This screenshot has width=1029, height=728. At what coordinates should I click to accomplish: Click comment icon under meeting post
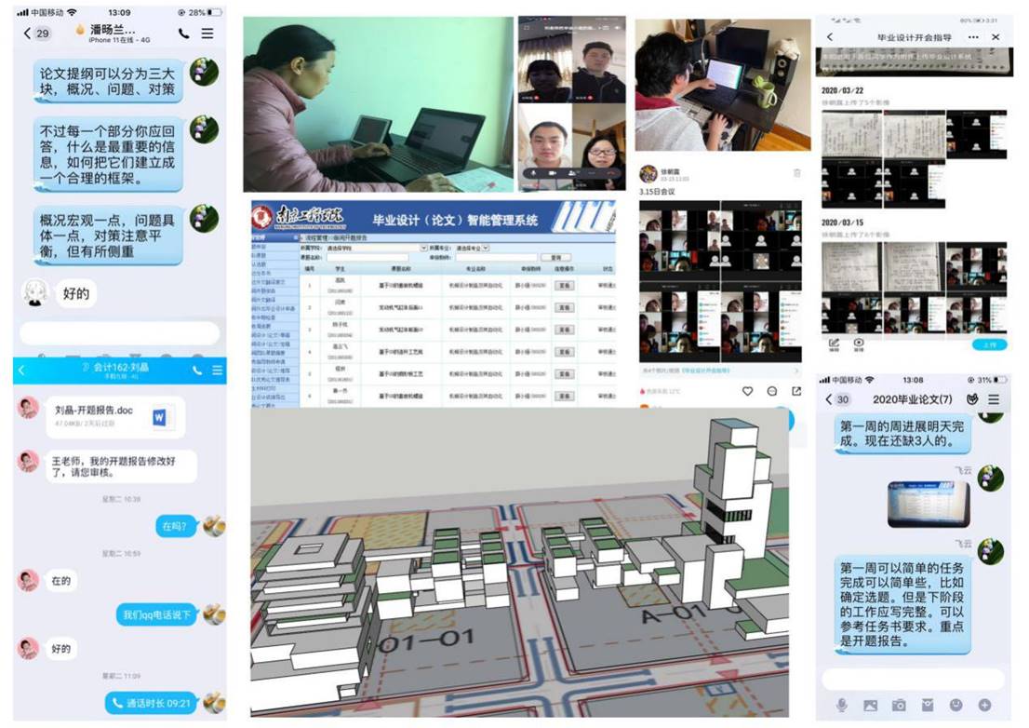pyautogui.click(x=772, y=392)
